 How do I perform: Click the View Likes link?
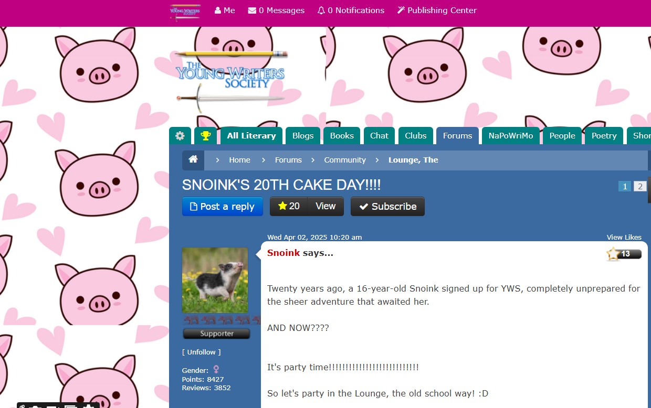pos(624,238)
